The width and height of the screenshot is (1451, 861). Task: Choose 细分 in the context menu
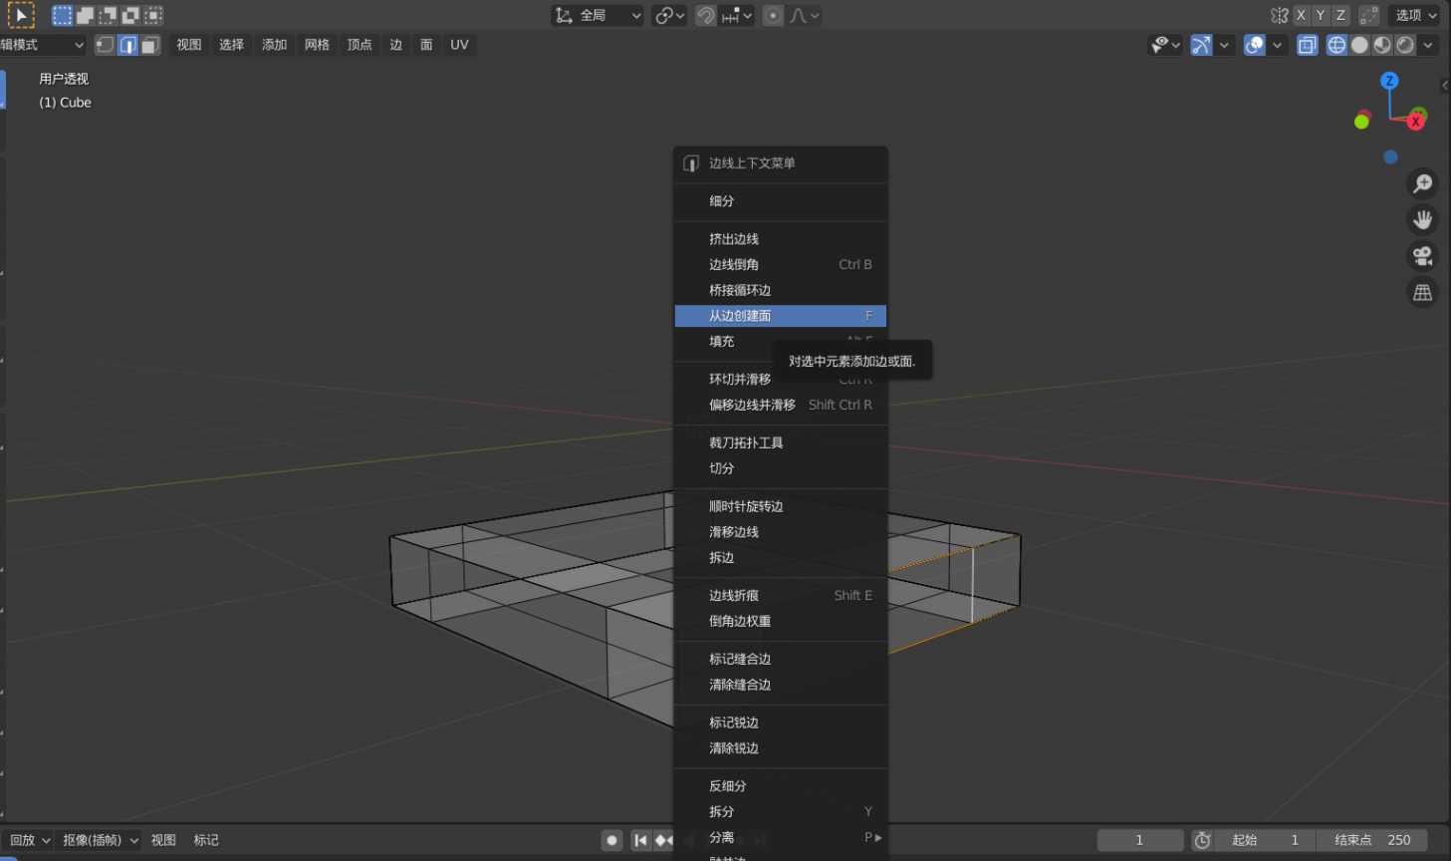click(x=781, y=201)
